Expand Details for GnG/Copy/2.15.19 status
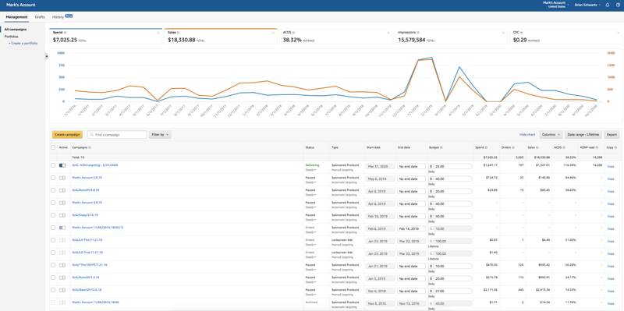624x311 pixels. click(x=310, y=220)
